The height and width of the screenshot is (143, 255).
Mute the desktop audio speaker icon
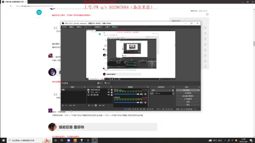(142, 102)
